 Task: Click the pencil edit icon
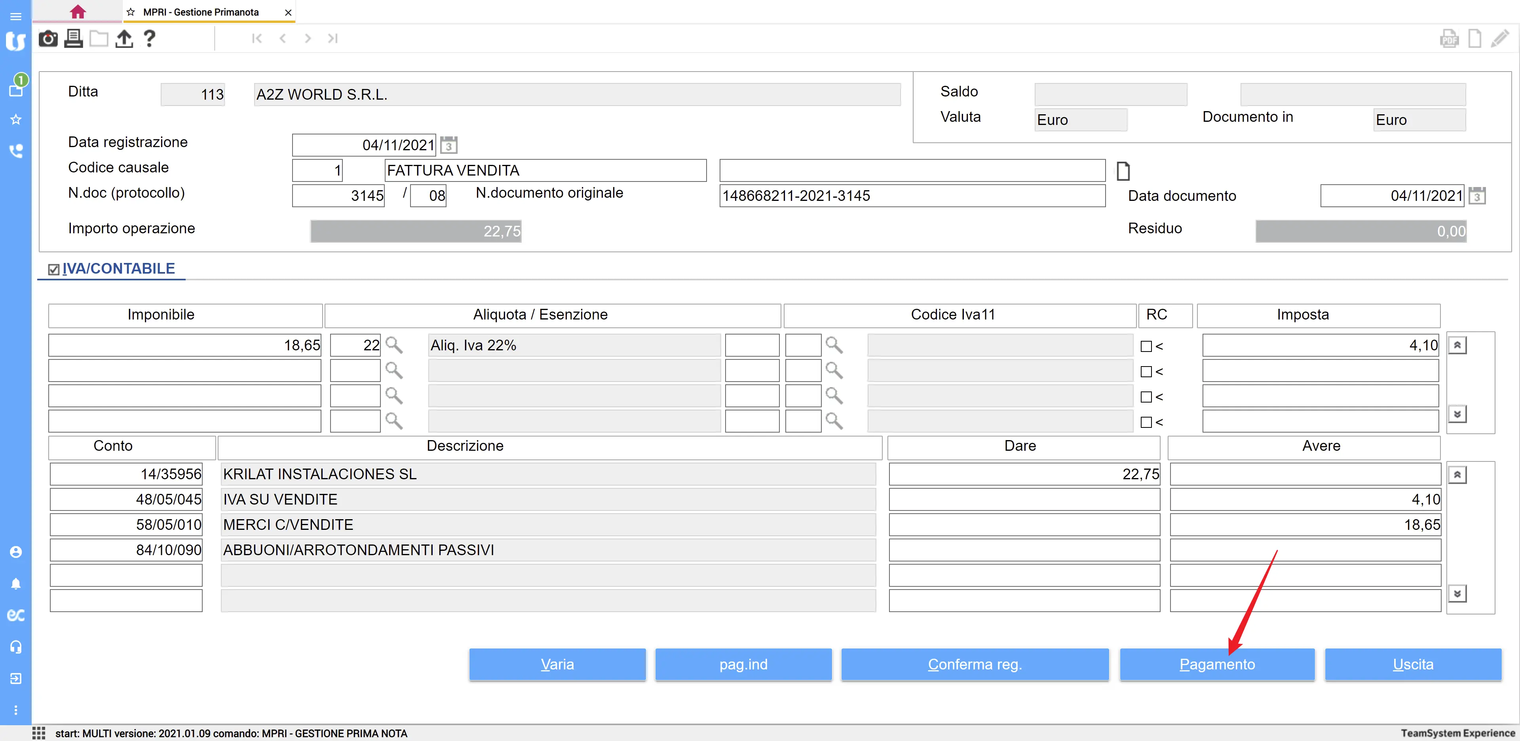click(1499, 39)
